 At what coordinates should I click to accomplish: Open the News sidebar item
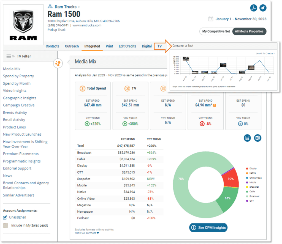7,176
